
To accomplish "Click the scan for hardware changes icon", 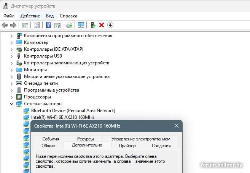I will (x=81, y=25).
